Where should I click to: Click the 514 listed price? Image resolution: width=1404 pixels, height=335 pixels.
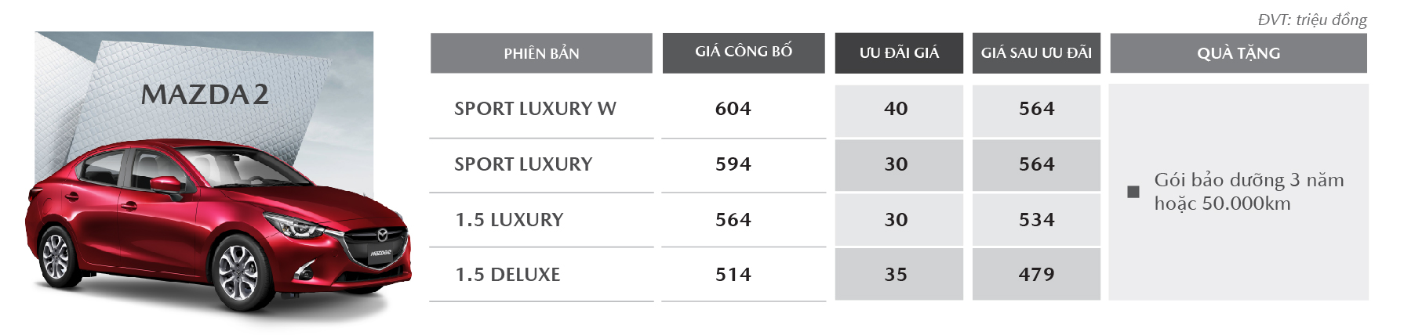pyautogui.click(x=733, y=275)
